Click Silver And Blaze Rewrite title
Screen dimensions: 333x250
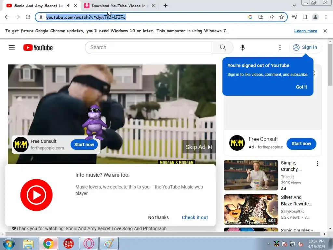[x=296, y=201]
